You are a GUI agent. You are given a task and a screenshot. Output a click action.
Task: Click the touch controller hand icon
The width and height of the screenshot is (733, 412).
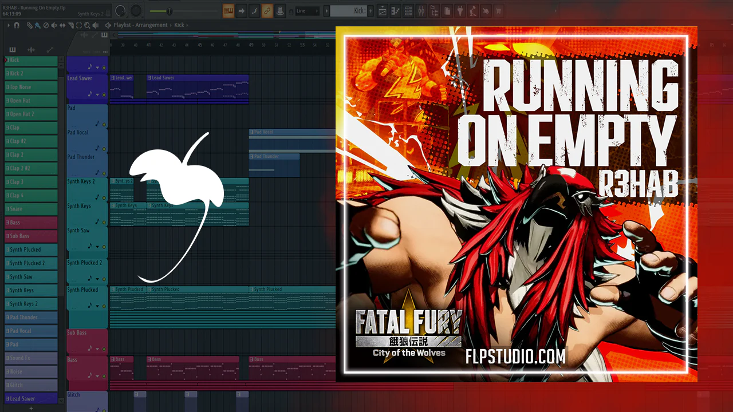486,10
